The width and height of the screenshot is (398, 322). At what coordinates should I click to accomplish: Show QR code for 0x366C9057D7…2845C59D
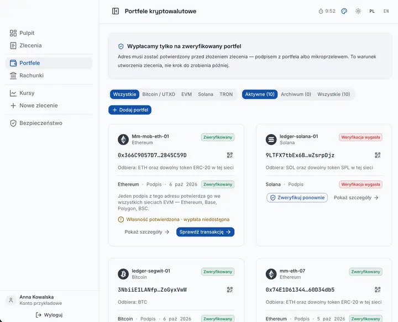pos(230,155)
